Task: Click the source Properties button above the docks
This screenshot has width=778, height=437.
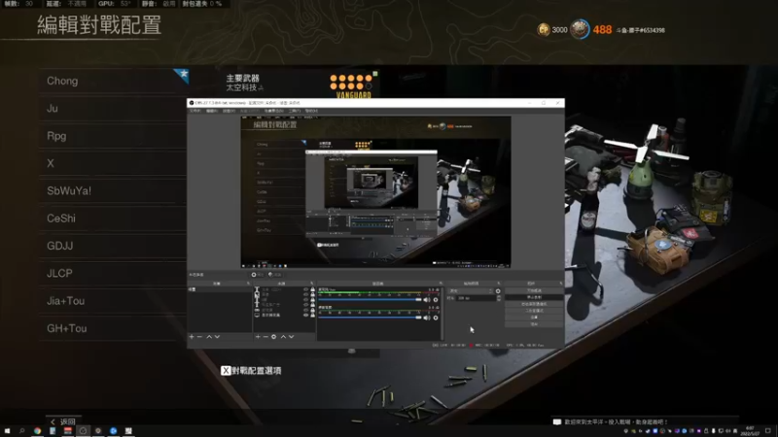Action: click(x=257, y=275)
